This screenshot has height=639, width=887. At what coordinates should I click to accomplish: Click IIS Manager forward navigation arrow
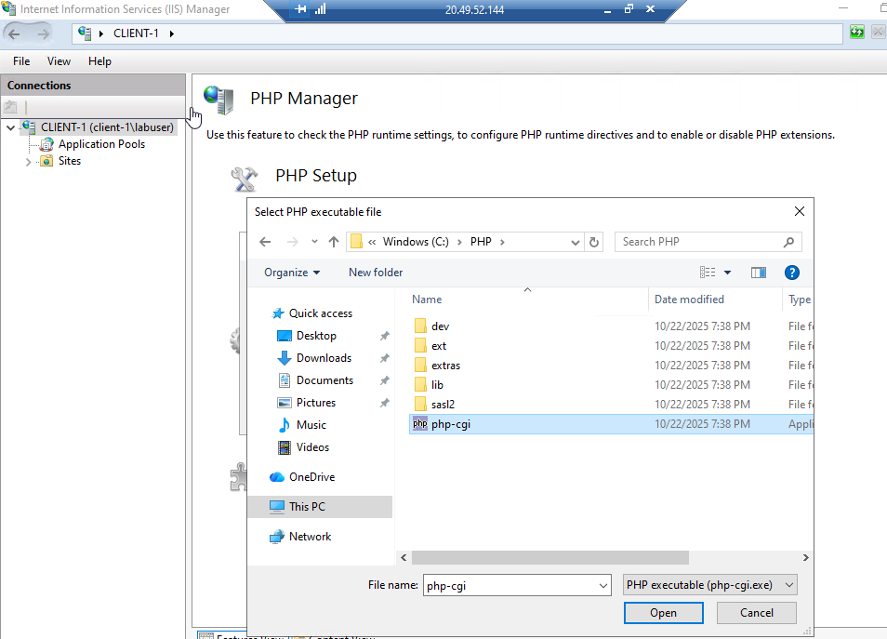43,34
